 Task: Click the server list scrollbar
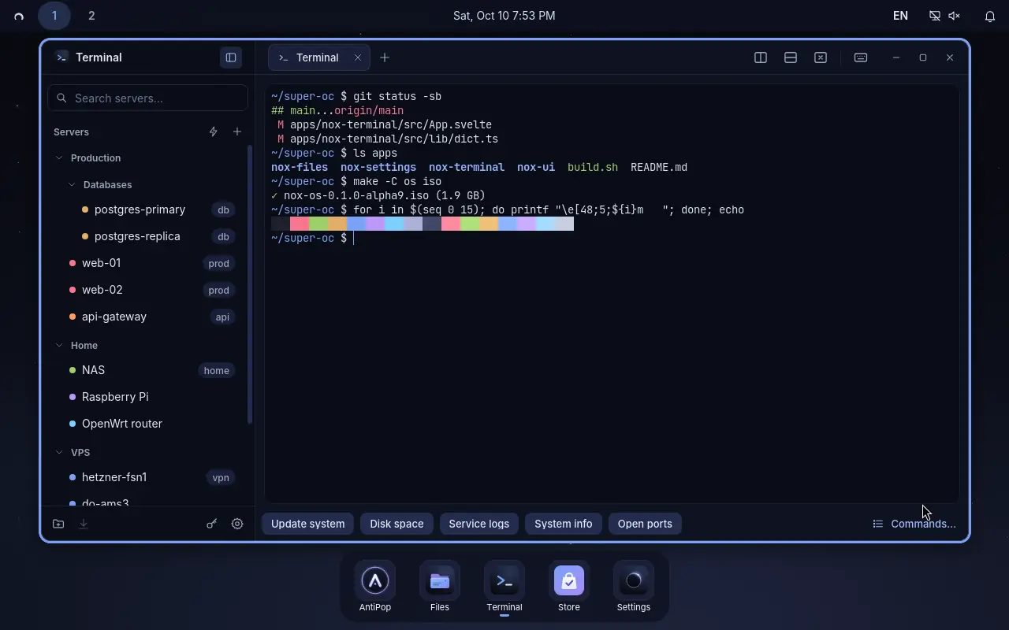pyautogui.click(x=250, y=285)
